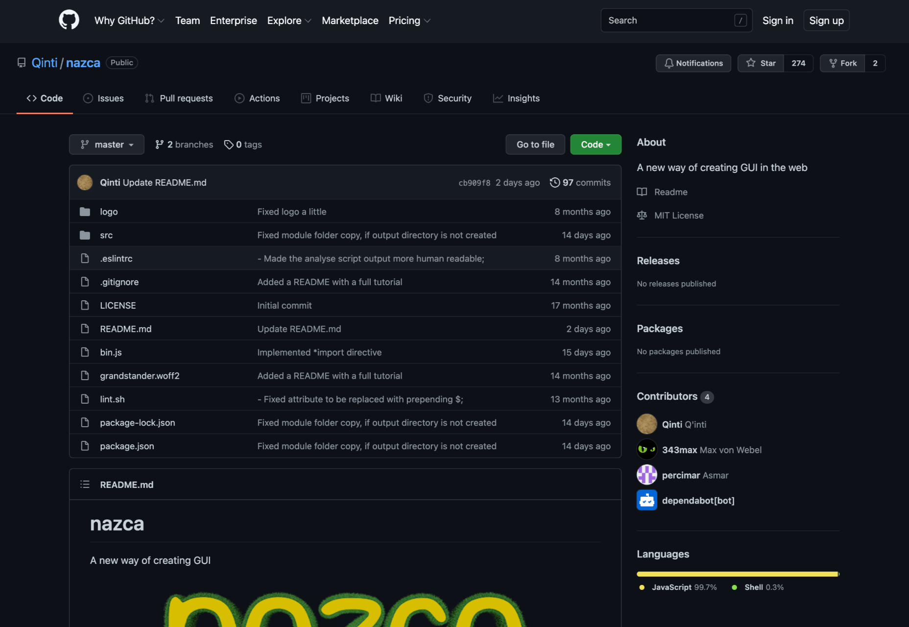Click the package.json file icon
This screenshot has width=909, height=627.
[85, 446]
